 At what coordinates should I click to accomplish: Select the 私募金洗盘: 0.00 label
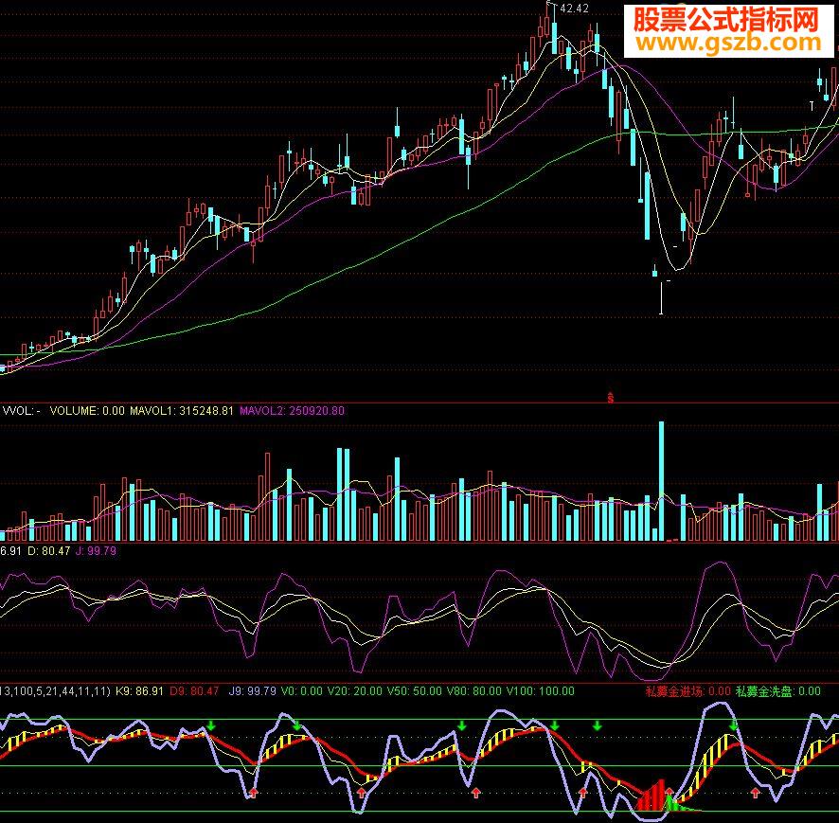coord(778,690)
